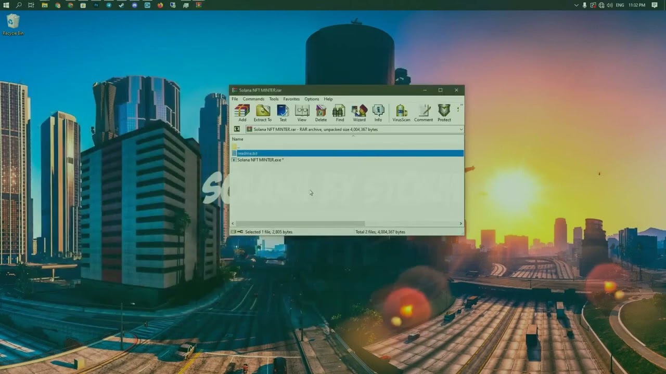Click the scroll right arrow
The height and width of the screenshot is (374, 666).
[x=460, y=223]
